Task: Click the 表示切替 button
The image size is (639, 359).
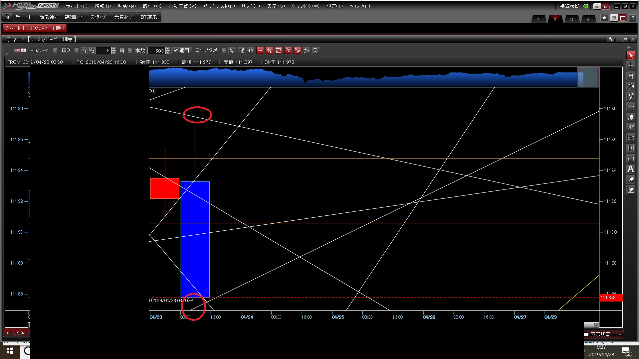Action: 600,334
